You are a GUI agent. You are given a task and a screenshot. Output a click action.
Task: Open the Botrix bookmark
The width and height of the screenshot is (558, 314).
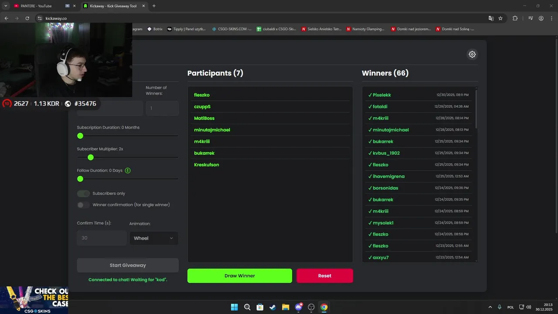(155, 29)
